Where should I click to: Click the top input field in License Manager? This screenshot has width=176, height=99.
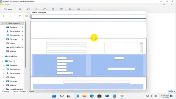88,16
